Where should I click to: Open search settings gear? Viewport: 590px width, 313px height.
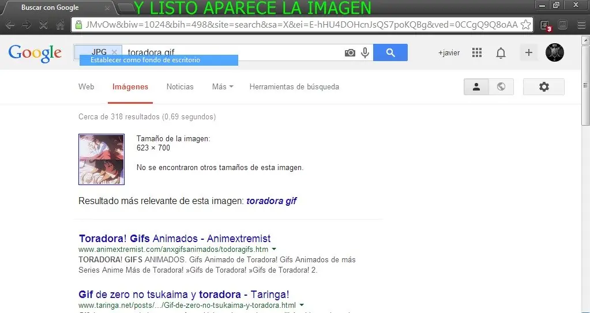point(544,87)
